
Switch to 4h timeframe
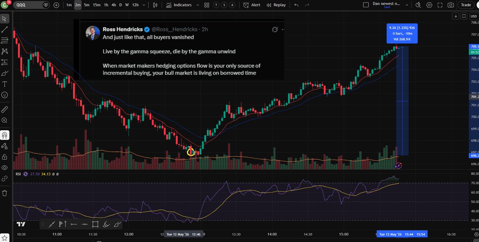114,5
